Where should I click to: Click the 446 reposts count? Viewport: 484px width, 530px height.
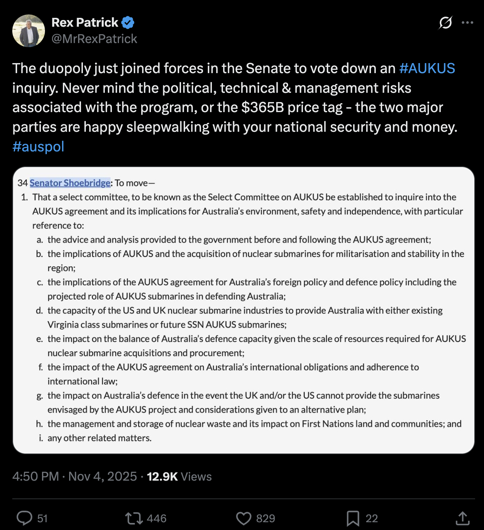[x=157, y=518]
